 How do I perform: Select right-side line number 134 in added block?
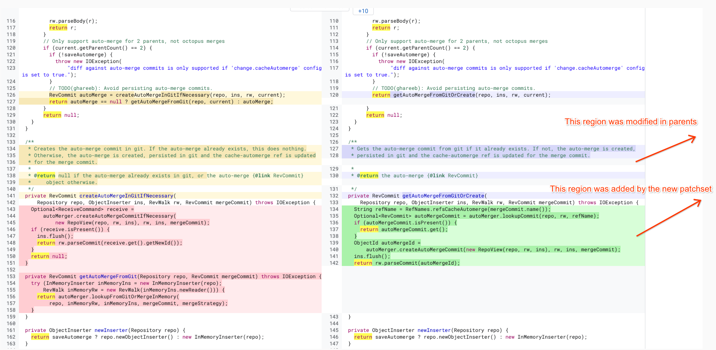coord(334,209)
